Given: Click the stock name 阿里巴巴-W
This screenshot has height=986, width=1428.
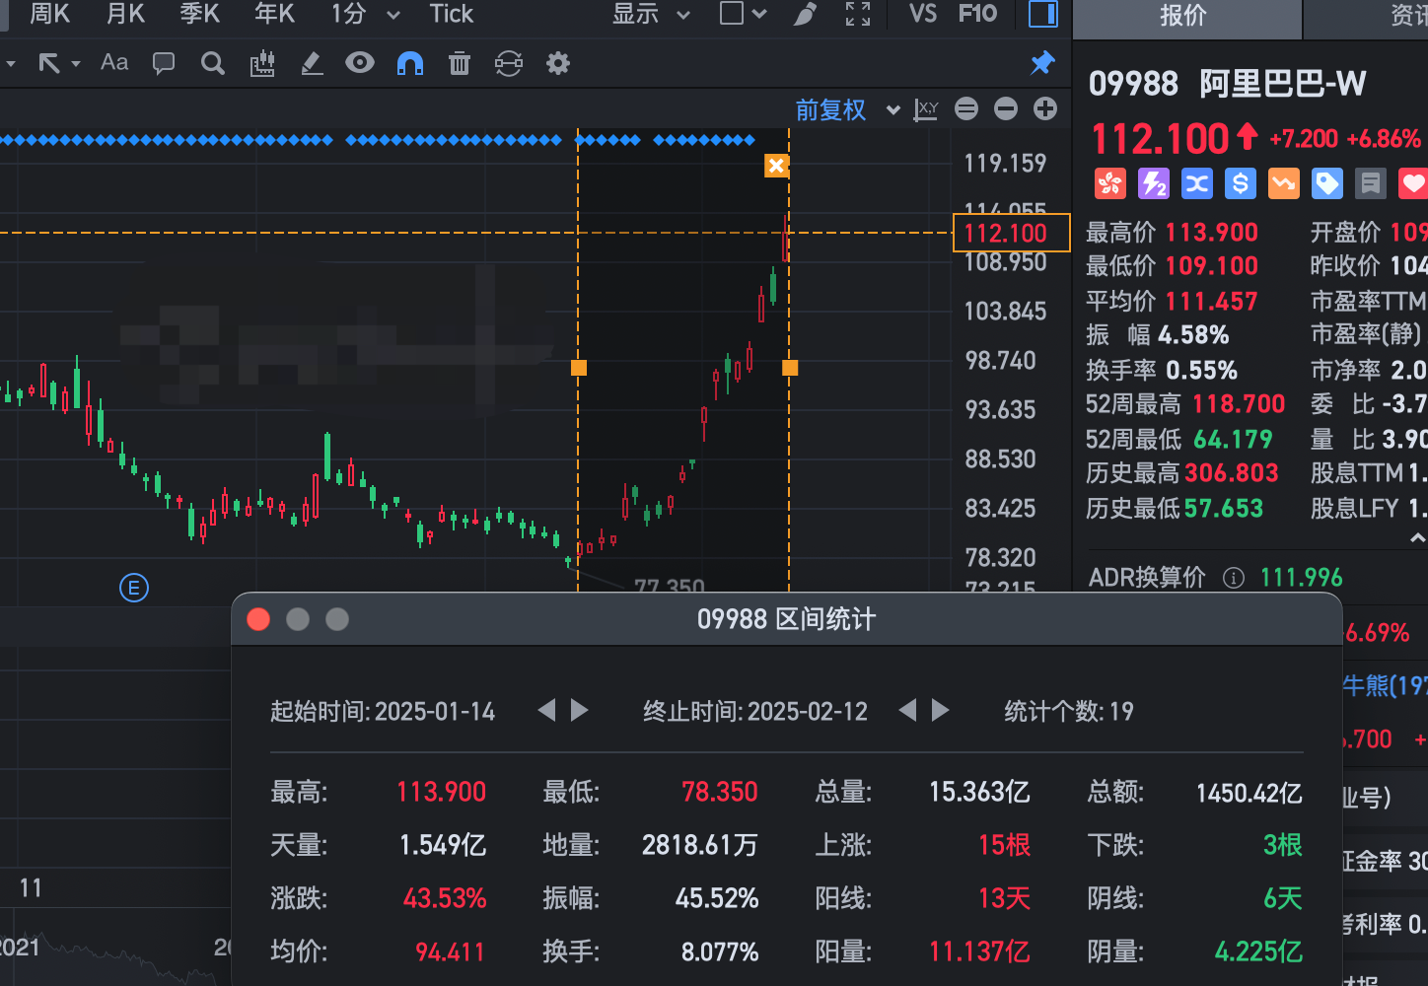Looking at the screenshot, I should point(1283,84).
